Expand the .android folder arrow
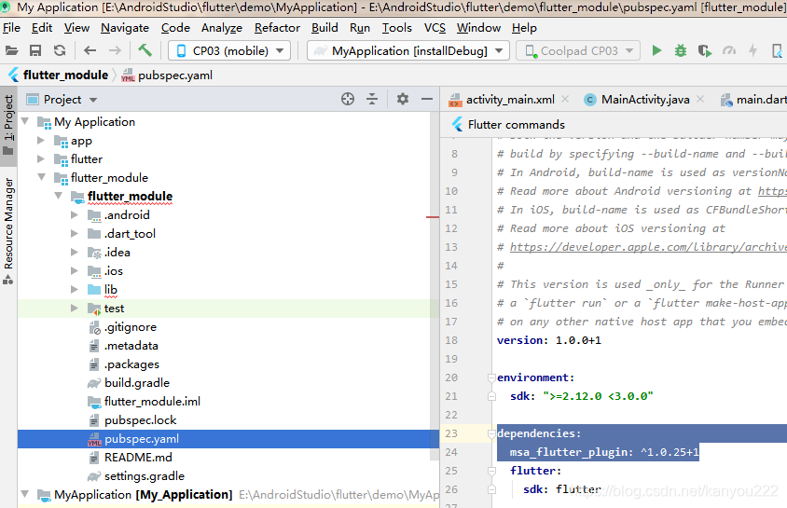 [x=75, y=215]
